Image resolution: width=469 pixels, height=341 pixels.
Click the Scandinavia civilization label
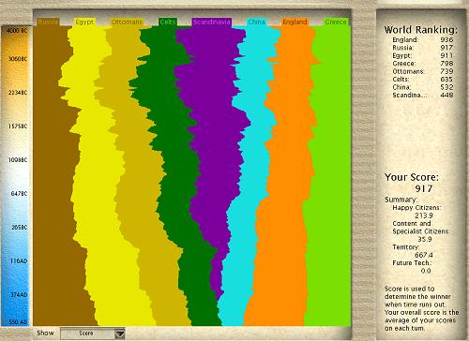click(212, 22)
